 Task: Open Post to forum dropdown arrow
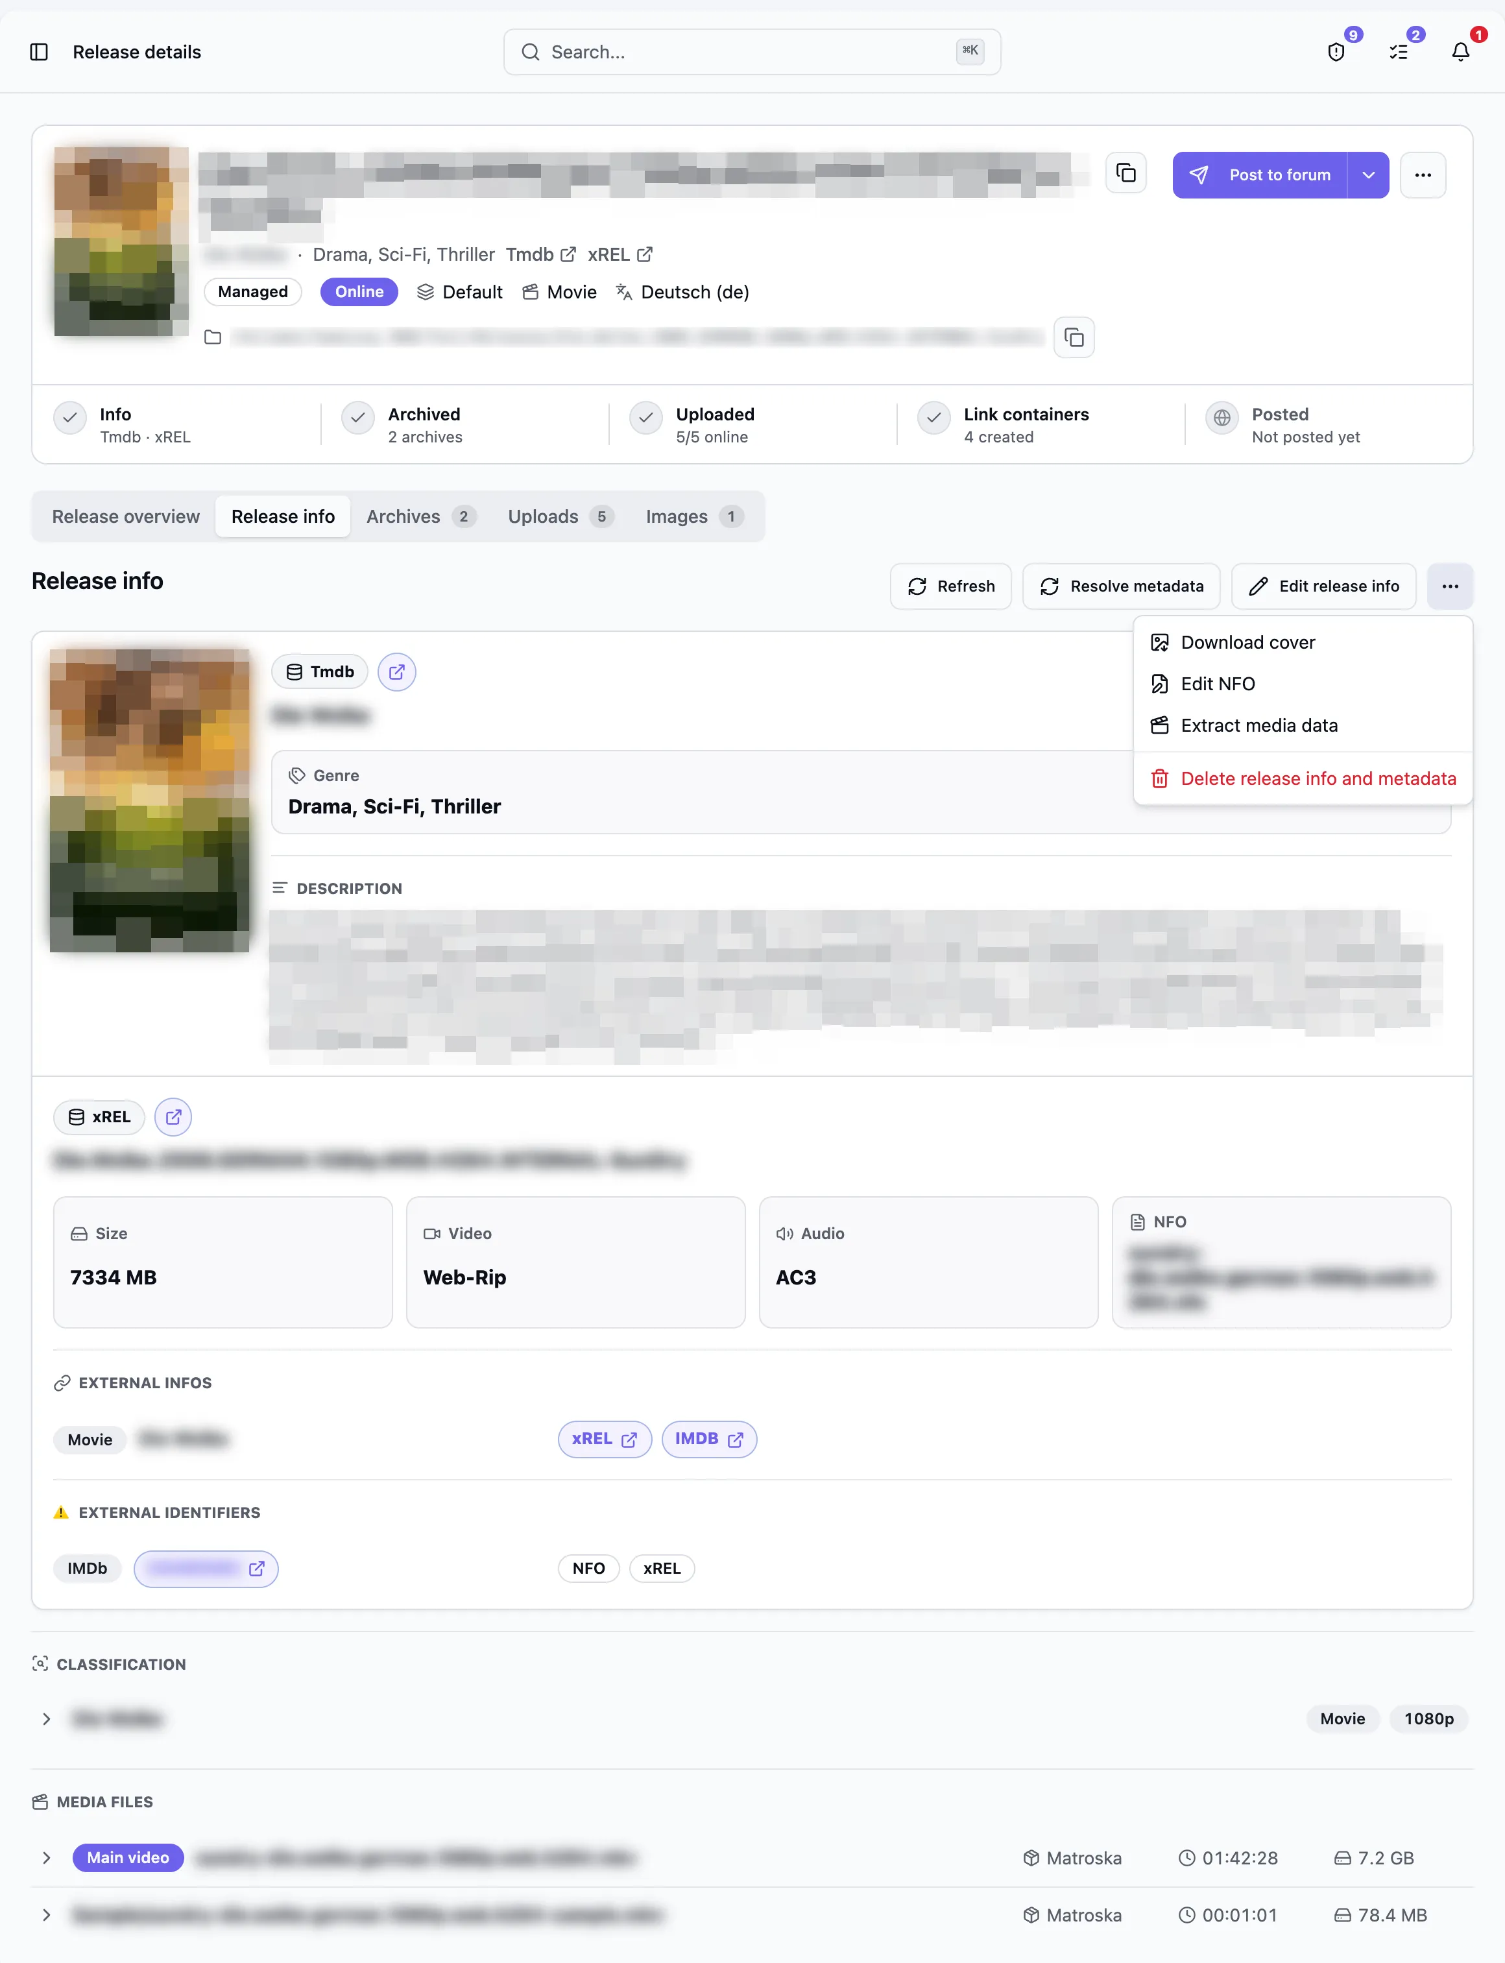point(1369,175)
